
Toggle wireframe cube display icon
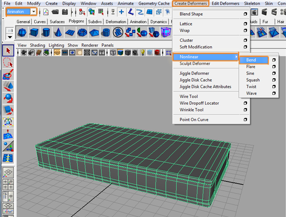pos(113,53)
